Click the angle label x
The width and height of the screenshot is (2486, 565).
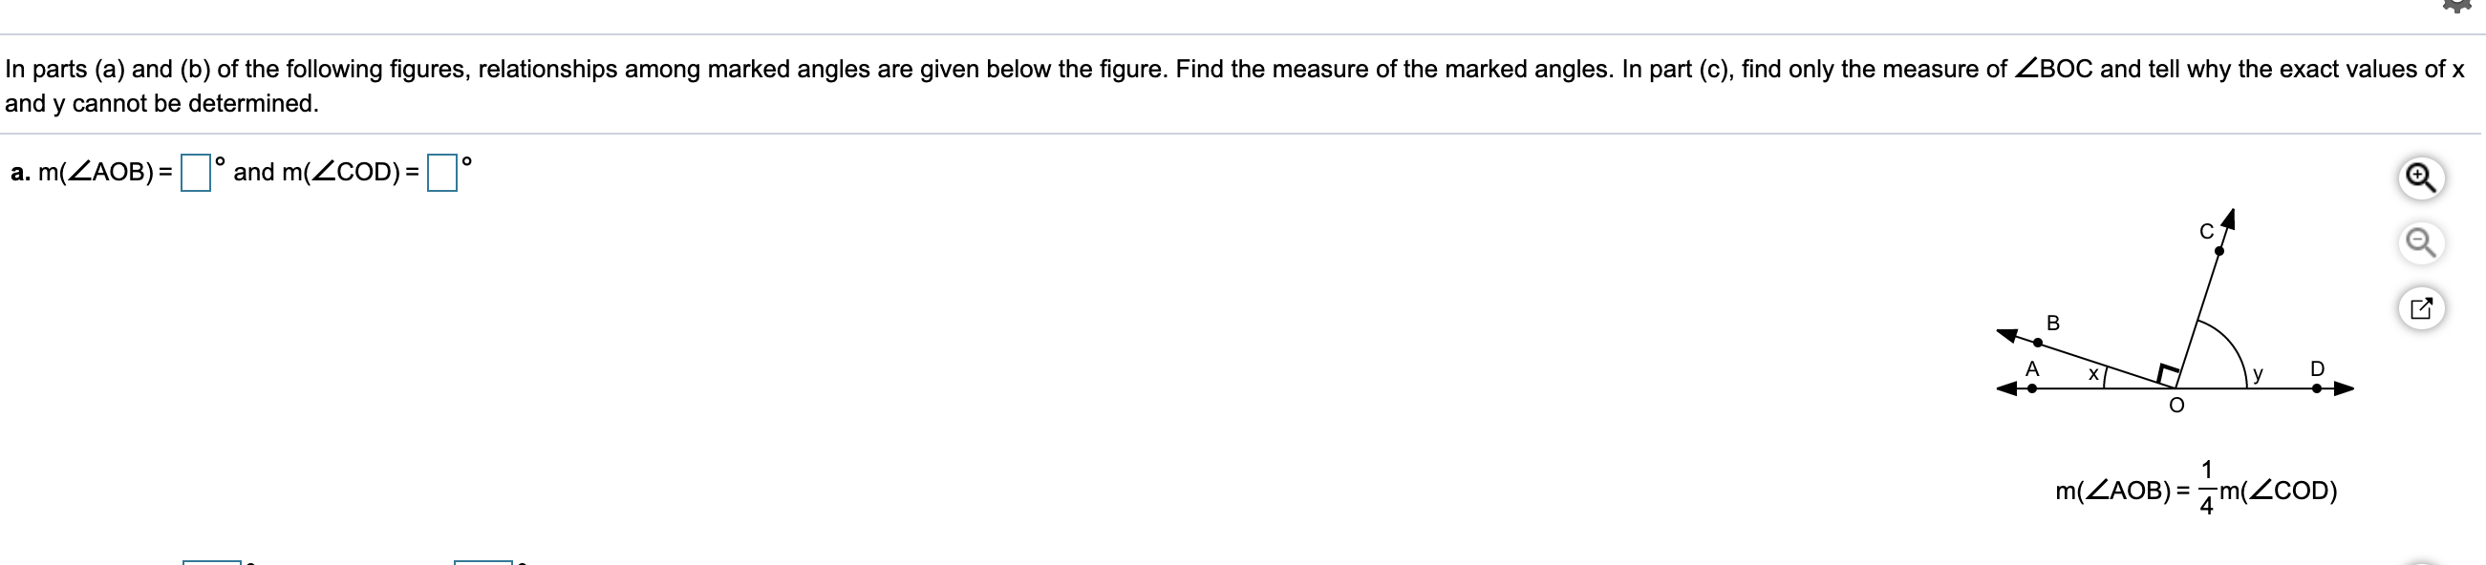(x=2093, y=373)
